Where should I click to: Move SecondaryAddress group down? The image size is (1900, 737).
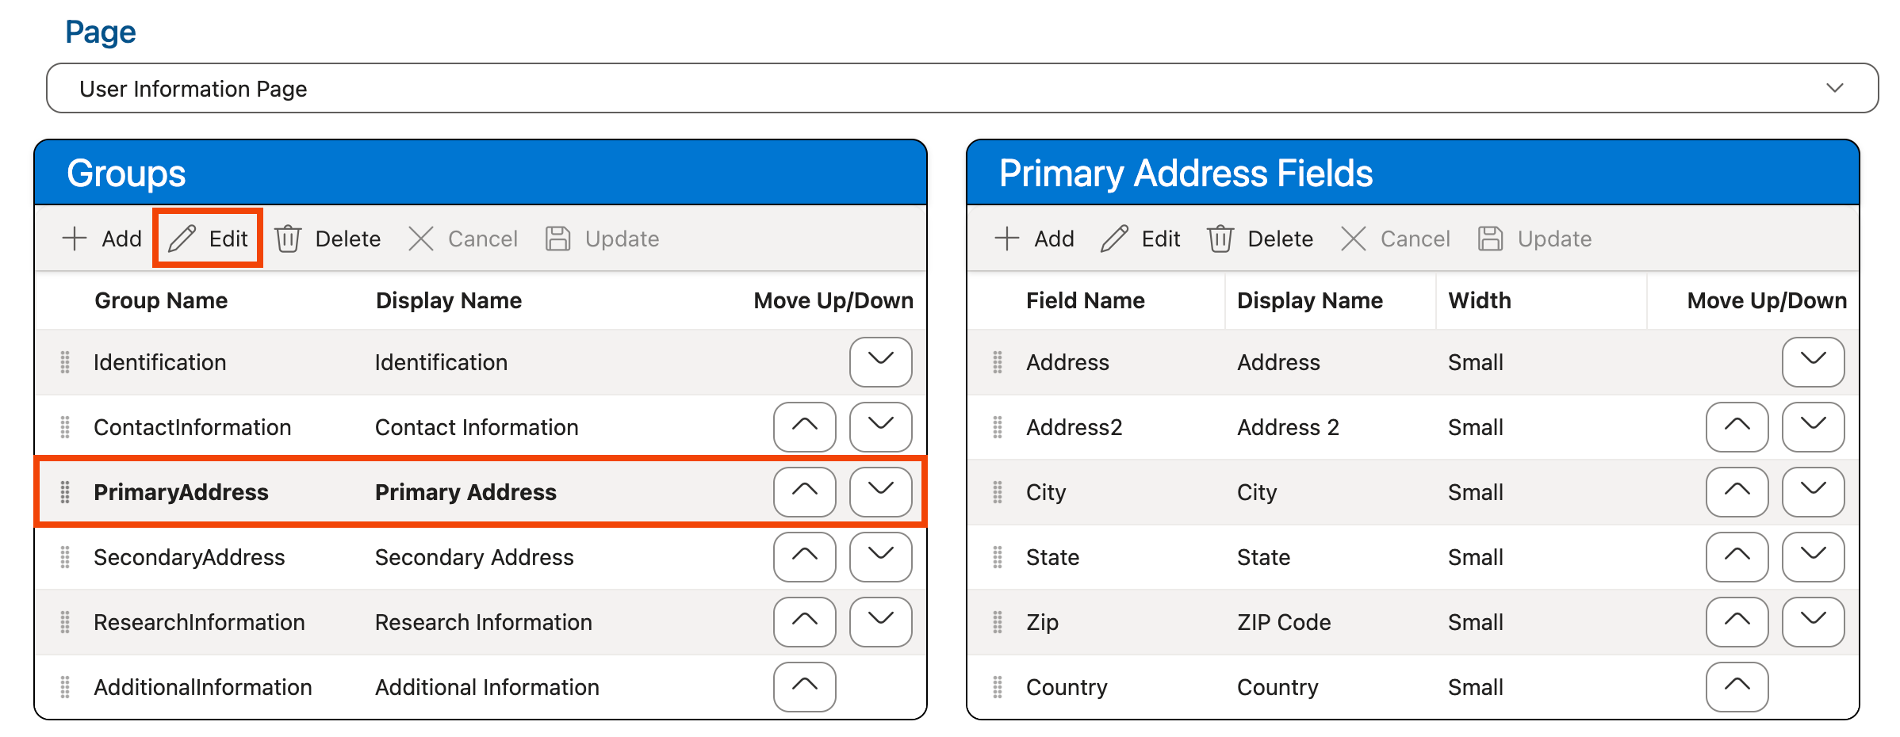880,557
